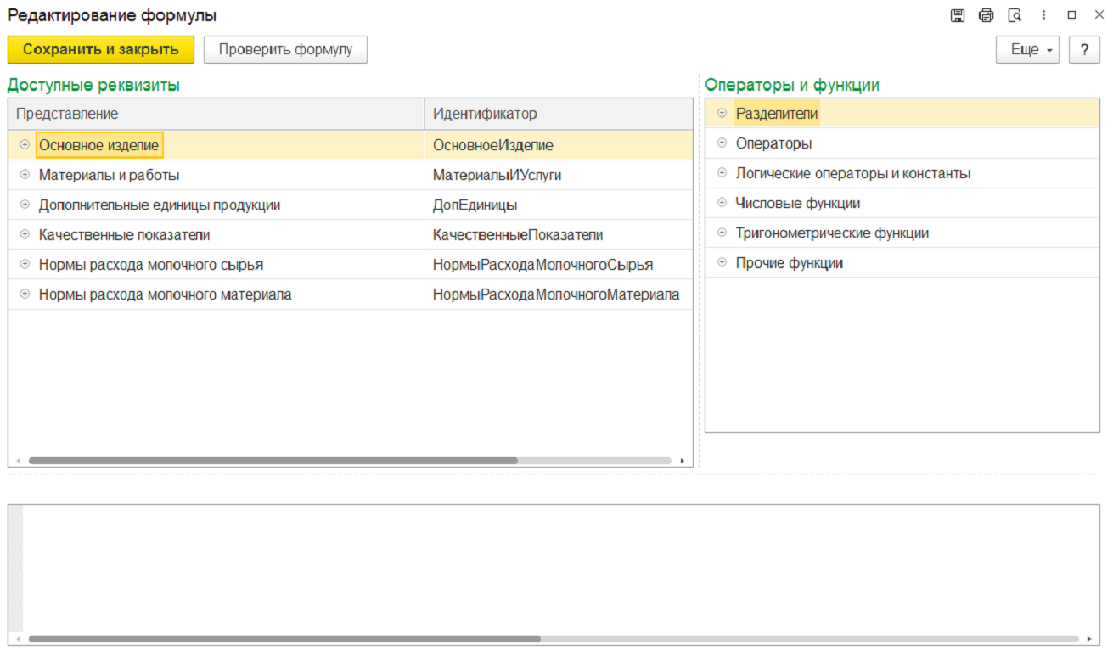1113x656 pixels.
Task: Click identifier cell ОсновноеИзделие
Action: [493, 145]
